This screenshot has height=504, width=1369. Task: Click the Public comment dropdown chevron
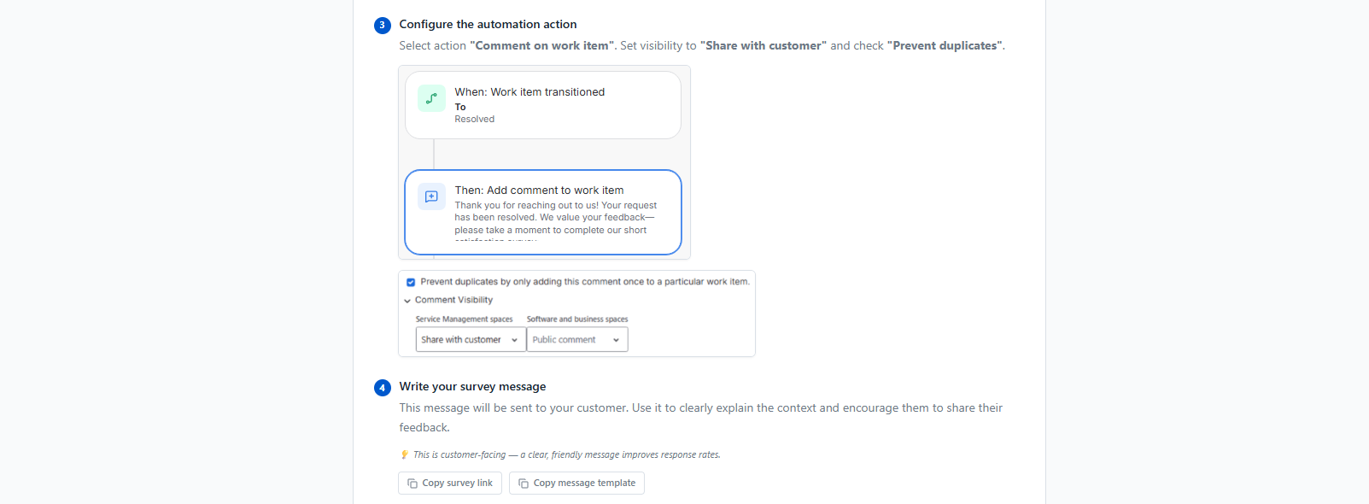click(616, 340)
